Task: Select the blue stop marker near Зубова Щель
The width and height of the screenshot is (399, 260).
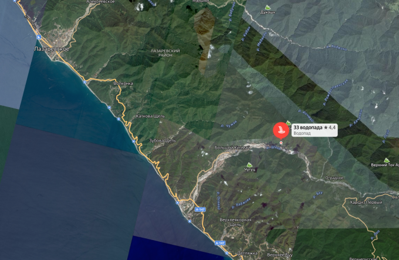Action: click(x=134, y=142)
